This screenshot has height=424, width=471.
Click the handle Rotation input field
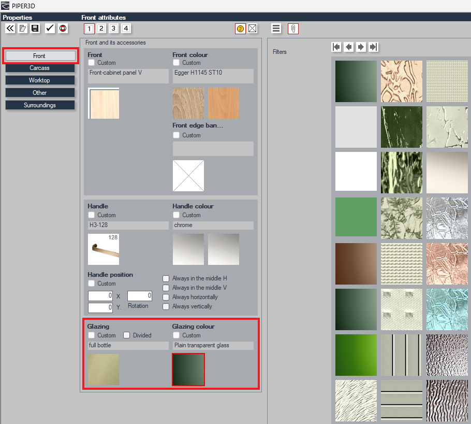(140, 296)
